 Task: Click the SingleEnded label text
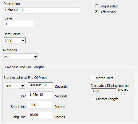tap(108, 6)
